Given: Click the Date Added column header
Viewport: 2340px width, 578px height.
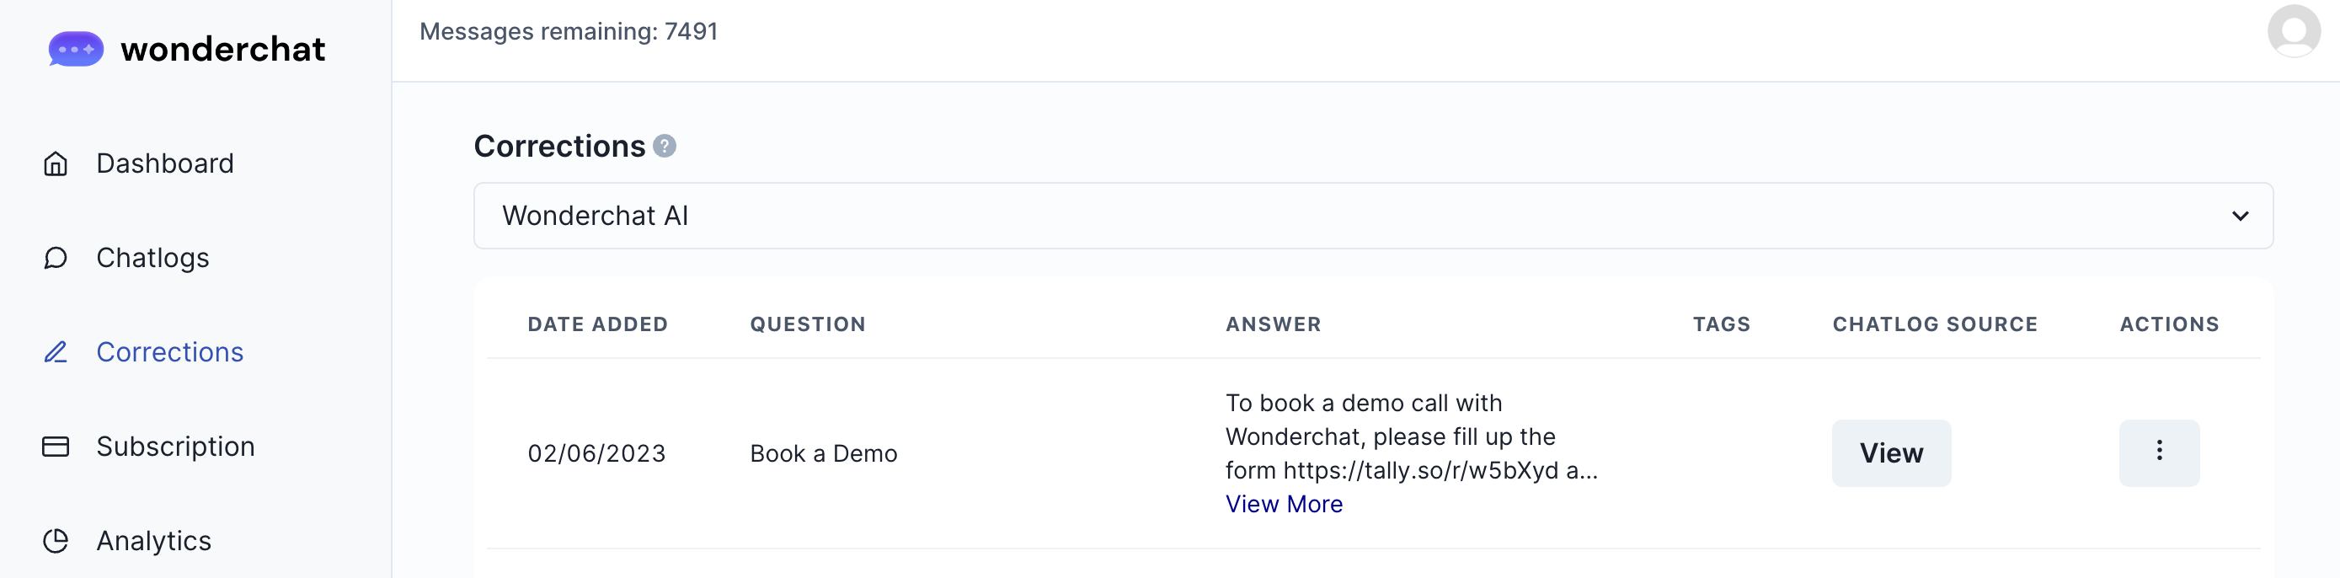Looking at the screenshot, I should [597, 324].
